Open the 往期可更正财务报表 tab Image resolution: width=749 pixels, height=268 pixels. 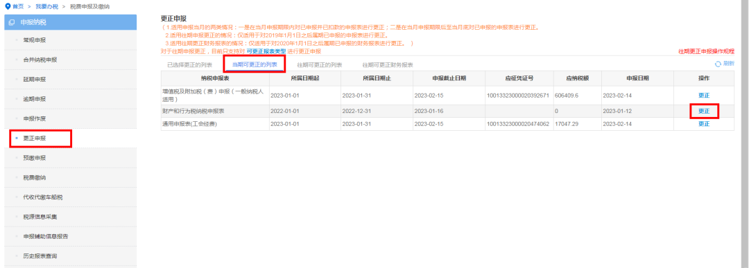point(388,65)
